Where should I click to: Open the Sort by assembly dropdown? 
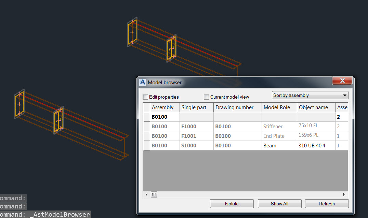(345, 95)
